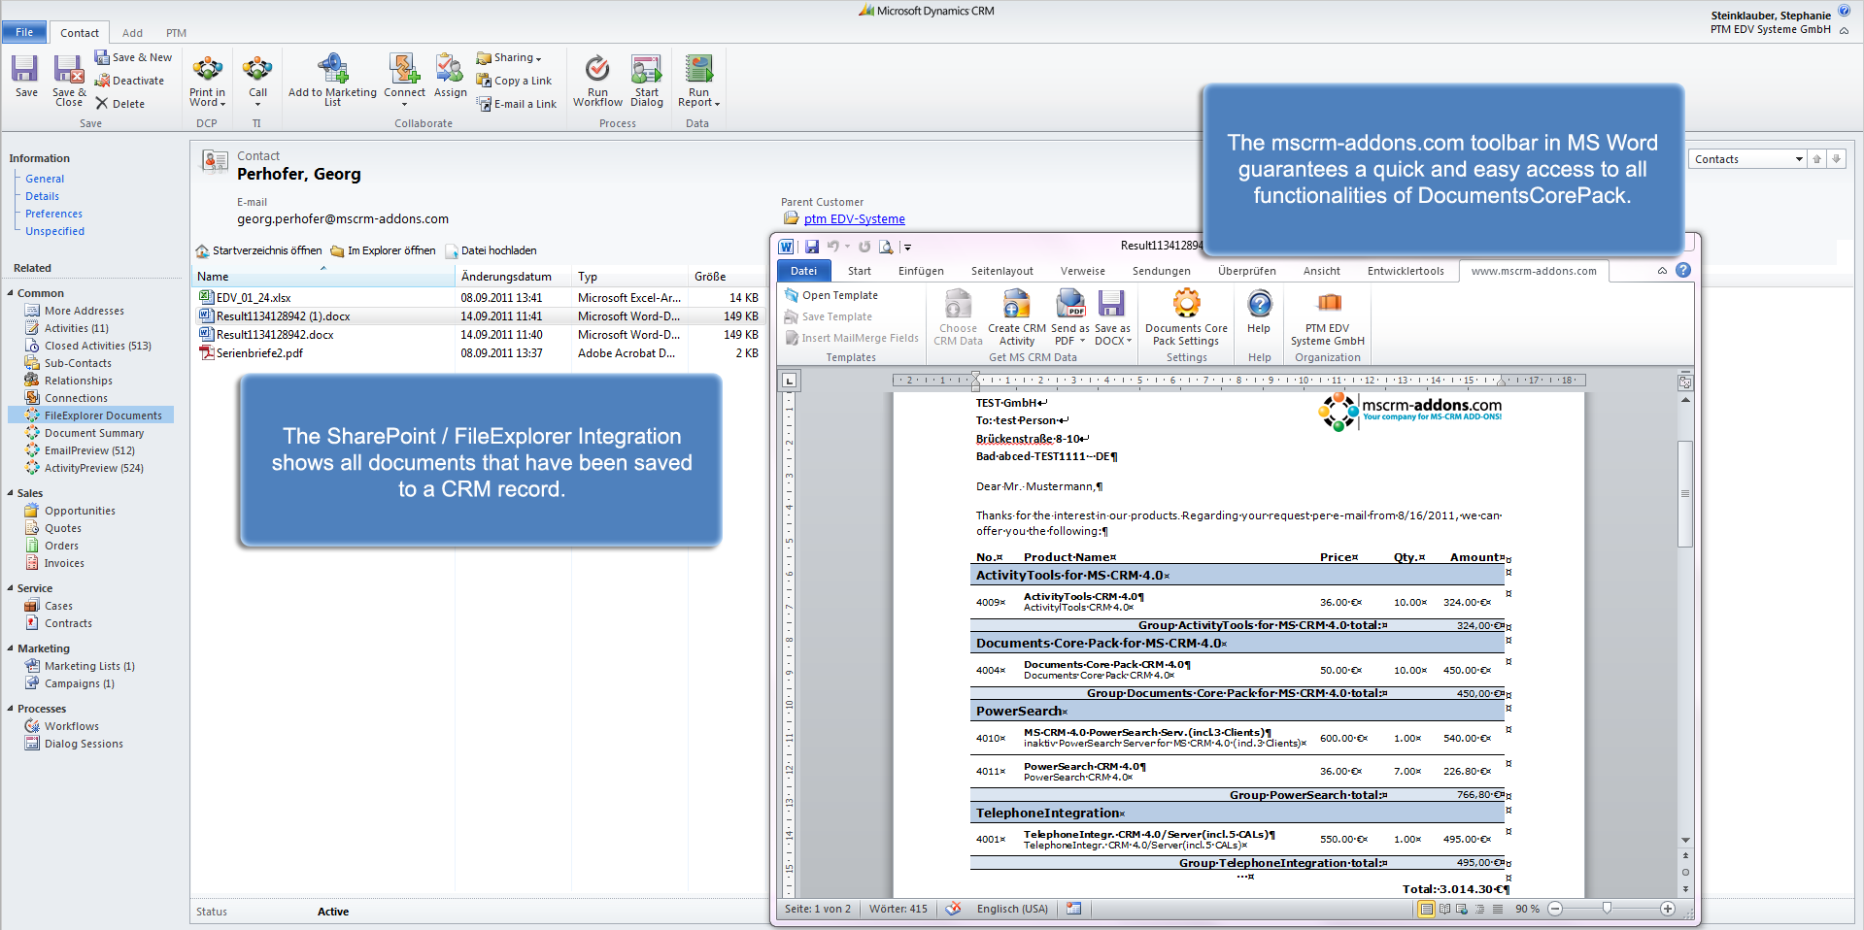
Task: Click Save as DOCX in Word
Action: (1112, 317)
